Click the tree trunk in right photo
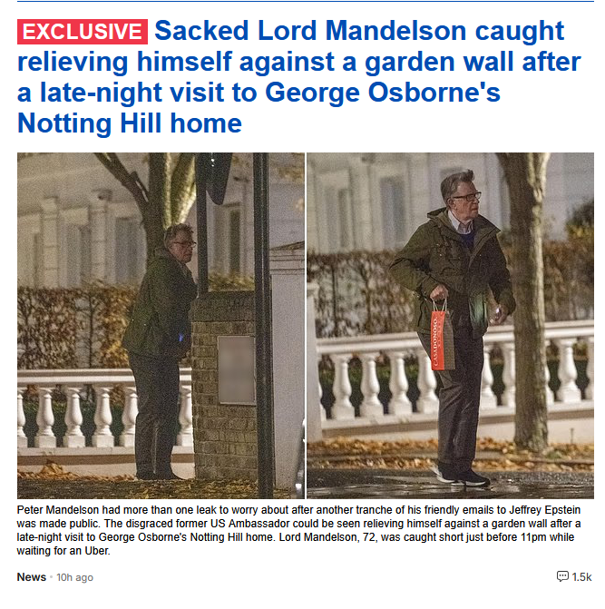605x609 pixels. [528, 301]
